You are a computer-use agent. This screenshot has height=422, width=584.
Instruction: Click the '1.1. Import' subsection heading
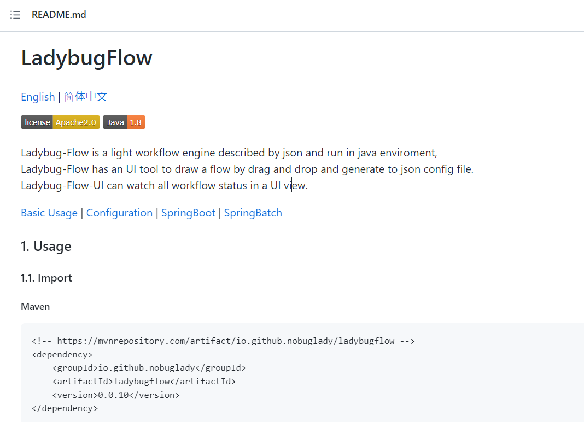pyautogui.click(x=46, y=278)
